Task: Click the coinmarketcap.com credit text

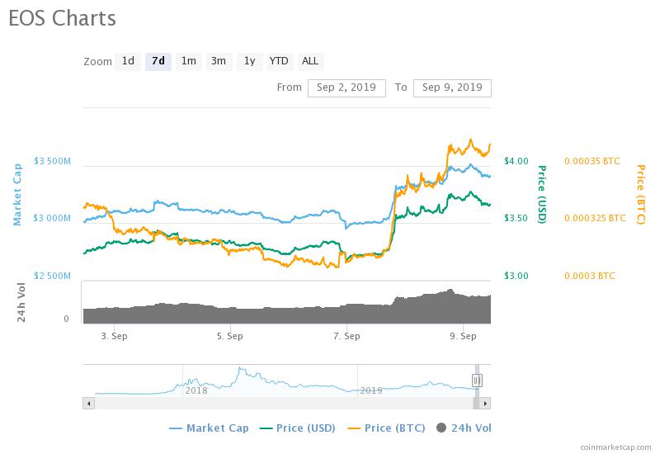Action: pyautogui.click(x=615, y=447)
